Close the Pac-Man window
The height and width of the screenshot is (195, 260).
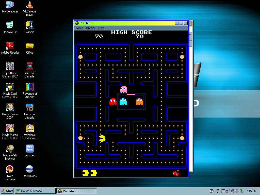pos(186,23)
